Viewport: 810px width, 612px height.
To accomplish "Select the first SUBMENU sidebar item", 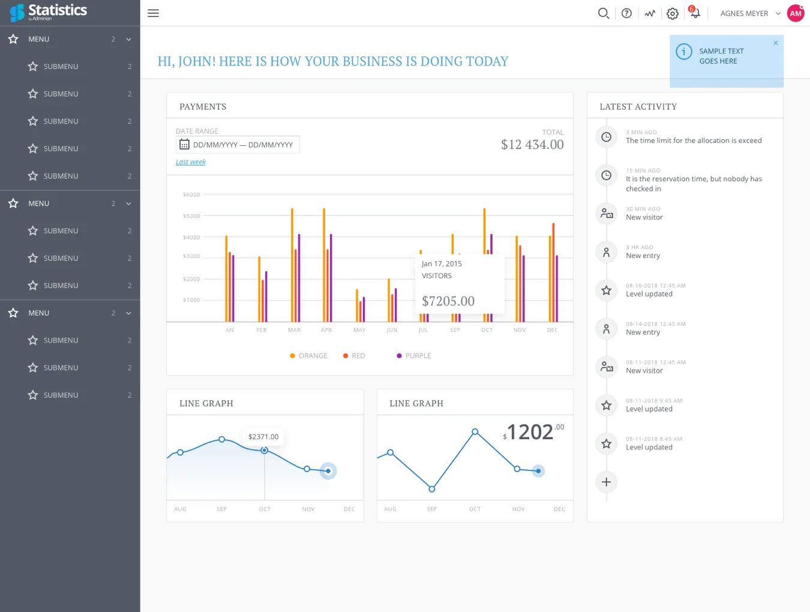I will [70, 67].
